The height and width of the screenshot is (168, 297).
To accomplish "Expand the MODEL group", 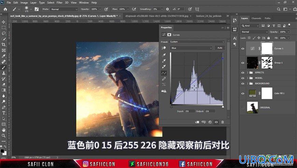I will [247, 78].
